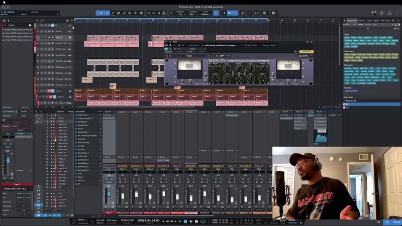Viewport: 402px width, 226px height.
Task: Click LEARN in the UAD plugin bar
Action: coord(303,56)
